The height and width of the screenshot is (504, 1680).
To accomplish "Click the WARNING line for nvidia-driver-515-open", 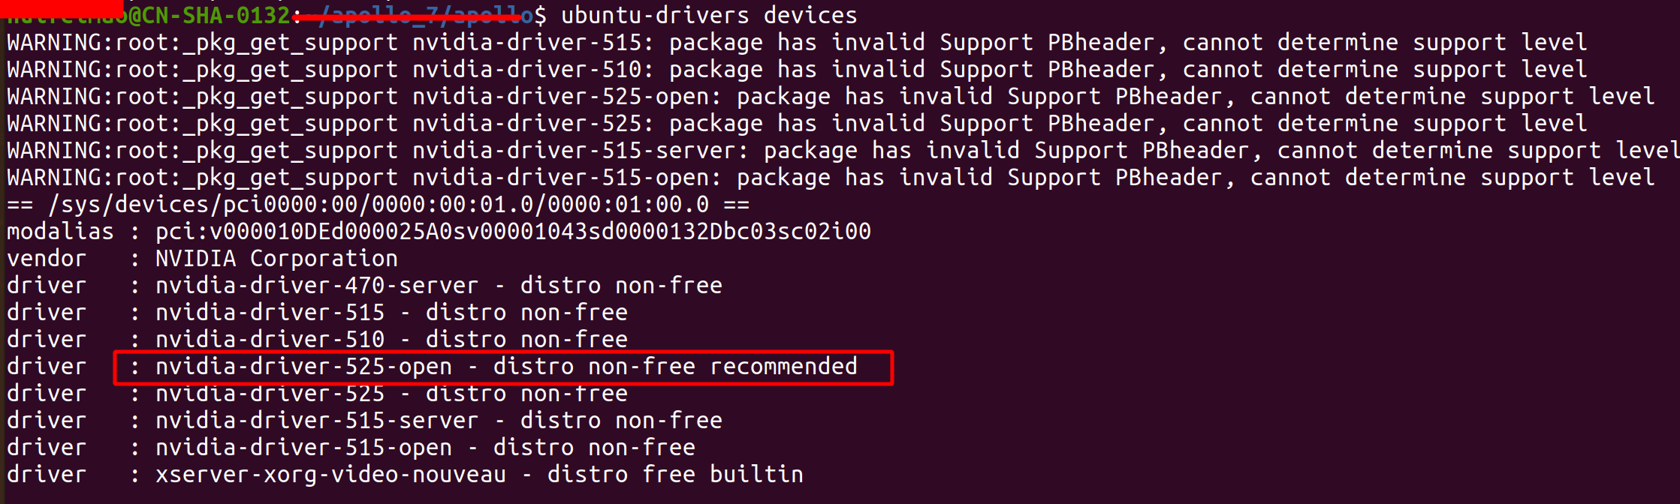I will pyautogui.click(x=831, y=178).
